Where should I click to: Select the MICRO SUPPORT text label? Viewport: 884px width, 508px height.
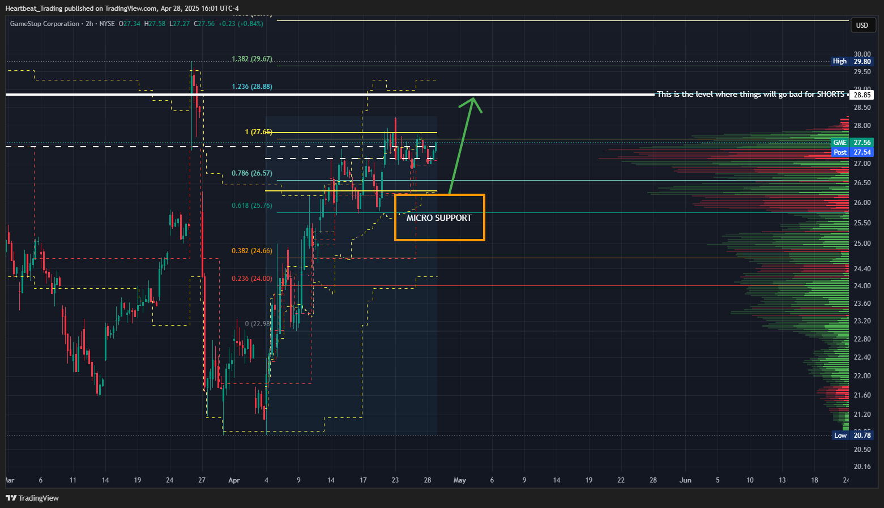pyautogui.click(x=439, y=217)
